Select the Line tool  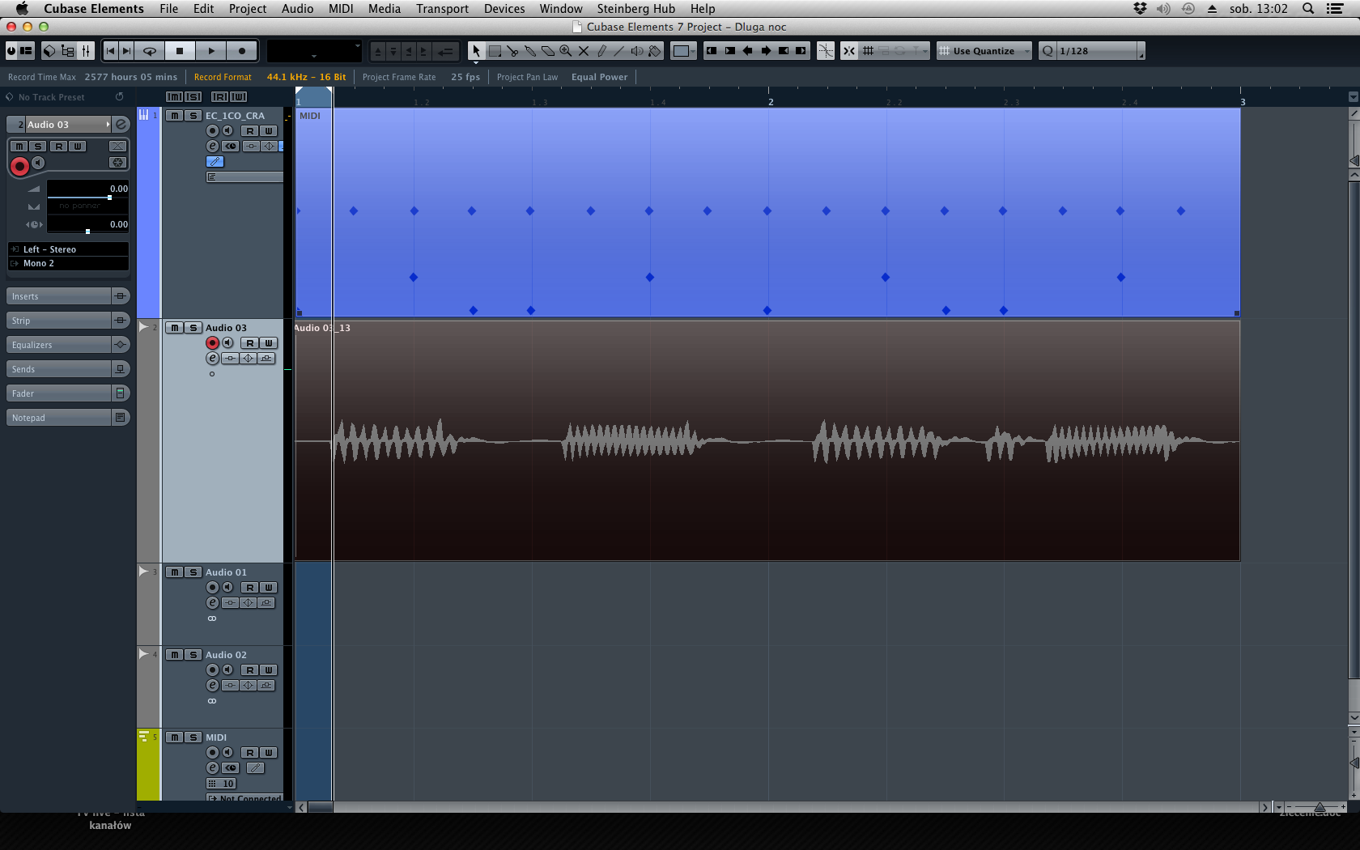click(x=619, y=51)
